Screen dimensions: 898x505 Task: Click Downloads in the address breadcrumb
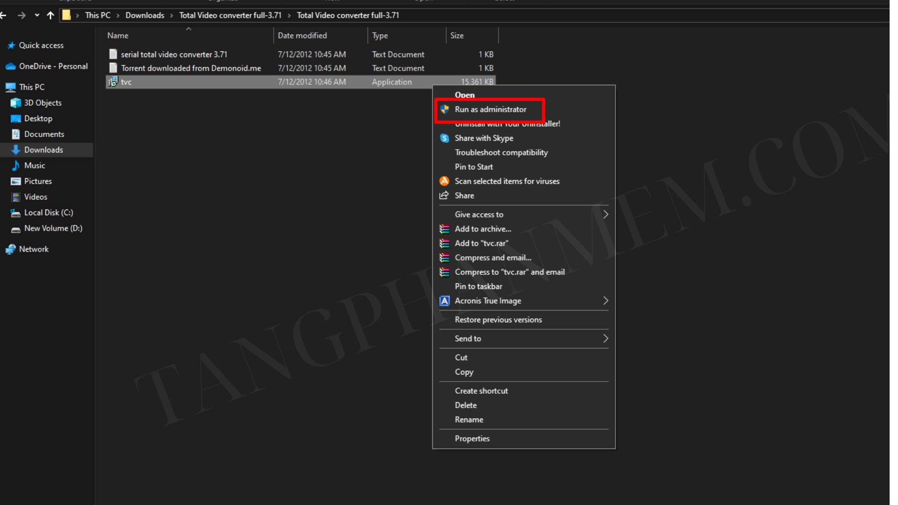coord(145,15)
